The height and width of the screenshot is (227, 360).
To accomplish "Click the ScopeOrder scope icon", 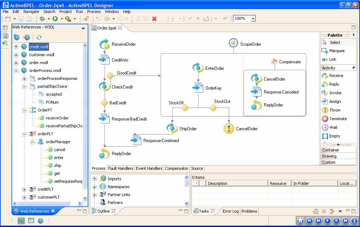I will [233, 43].
